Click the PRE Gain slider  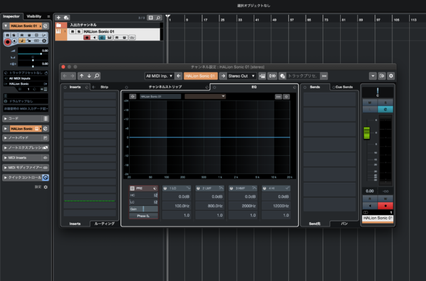[x=143, y=209]
